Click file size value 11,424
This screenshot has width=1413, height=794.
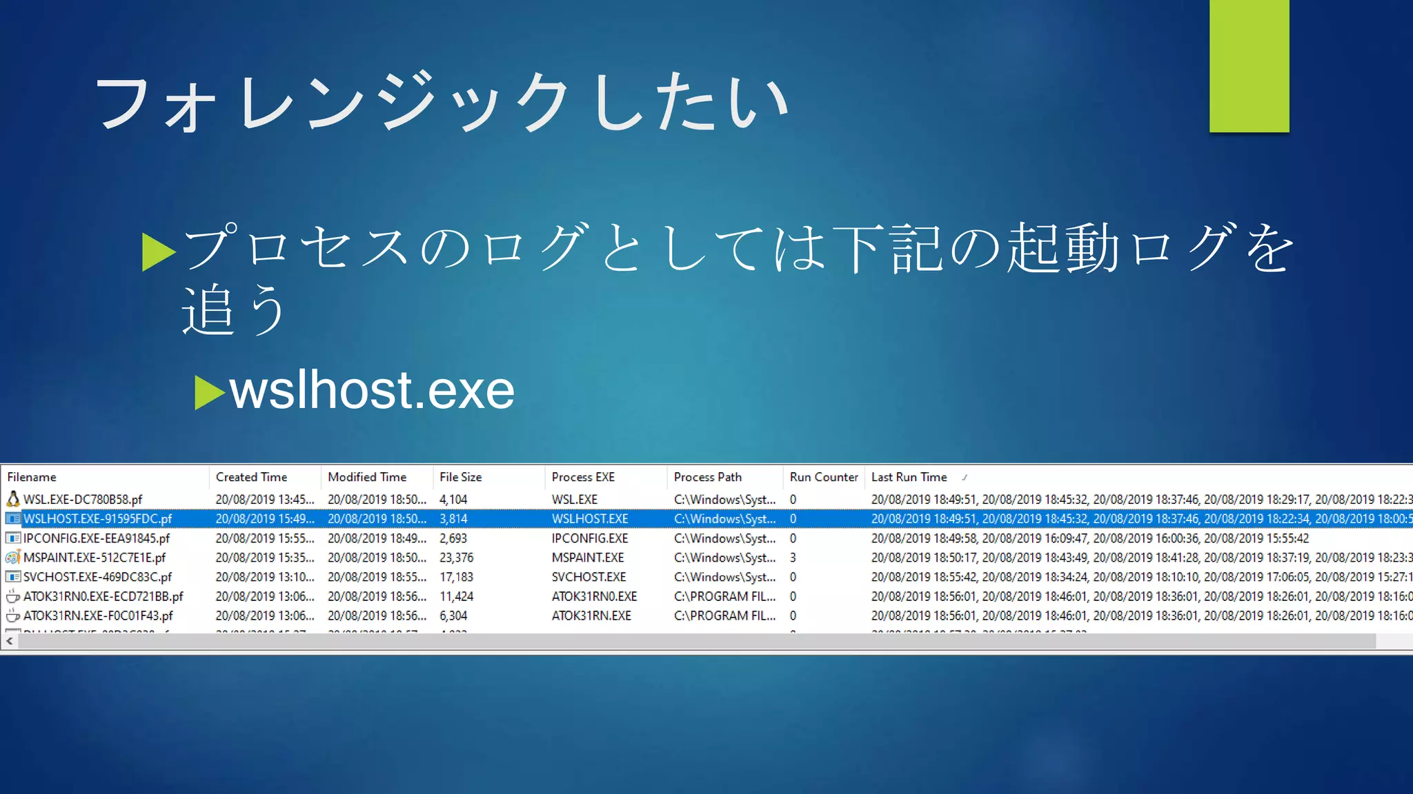click(457, 595)
